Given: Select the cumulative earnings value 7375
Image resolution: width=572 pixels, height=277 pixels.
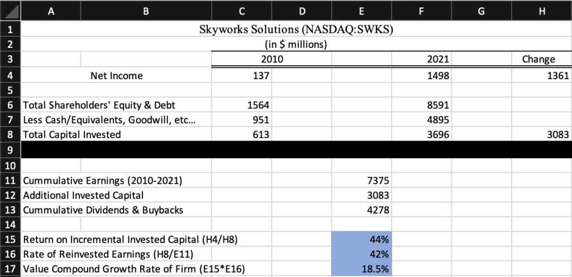Looking at the screenshot, I should point(361,181).
